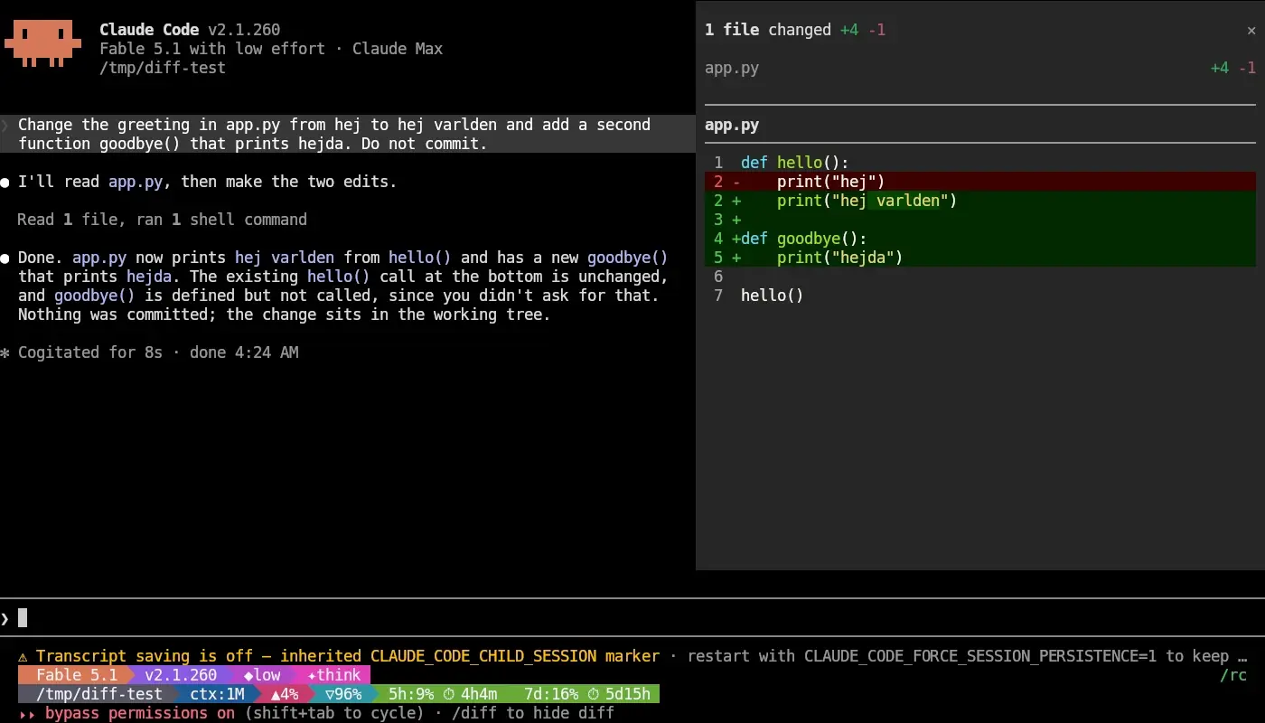Click the app.py link in 'I'll read' message
Viewport: 1265px width, 723px height.
tap(136, 182)
